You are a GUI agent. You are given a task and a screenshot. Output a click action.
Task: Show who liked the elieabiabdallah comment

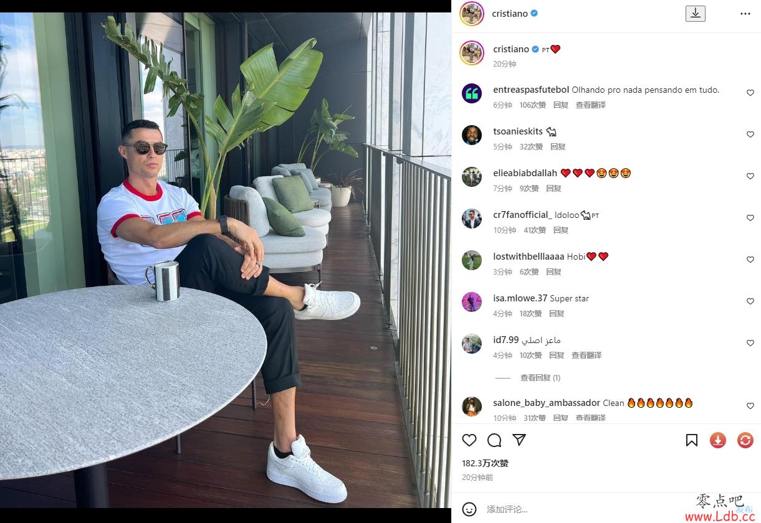[529, 189]
